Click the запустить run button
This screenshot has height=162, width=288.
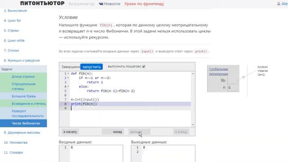click(91, 67)
